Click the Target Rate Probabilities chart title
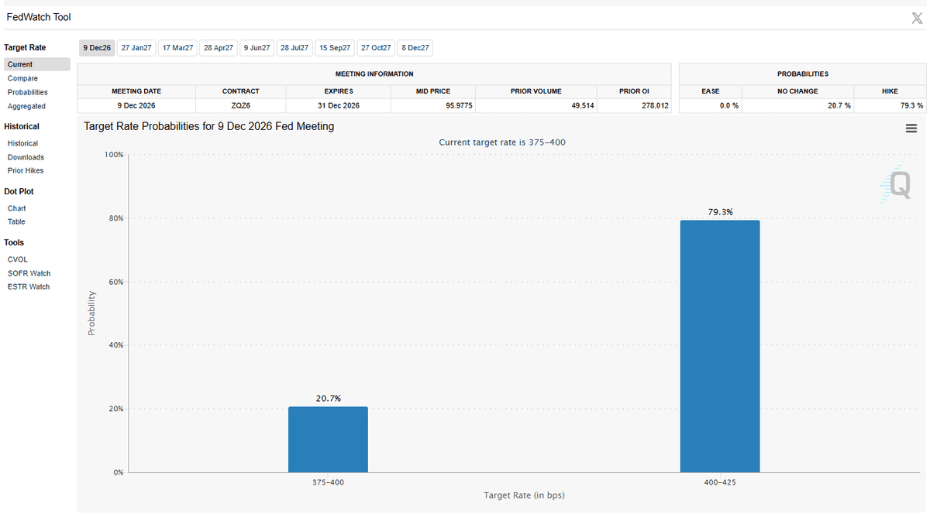 [x=209, y=126]
